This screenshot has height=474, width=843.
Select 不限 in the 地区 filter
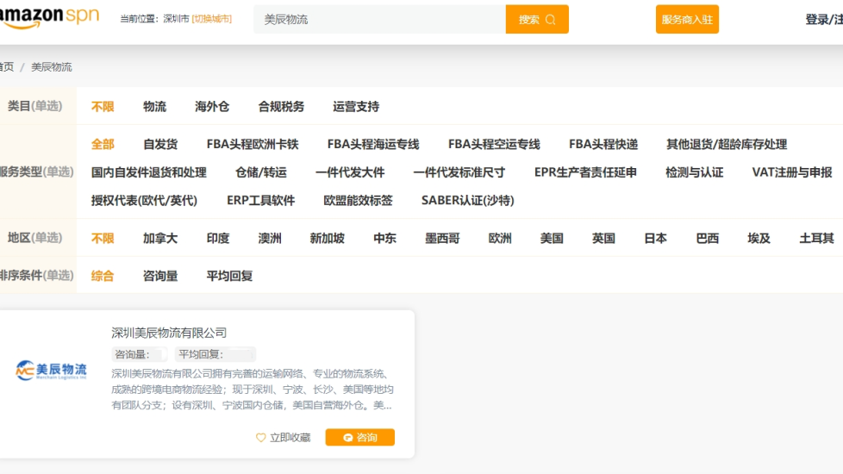point(103,238)
